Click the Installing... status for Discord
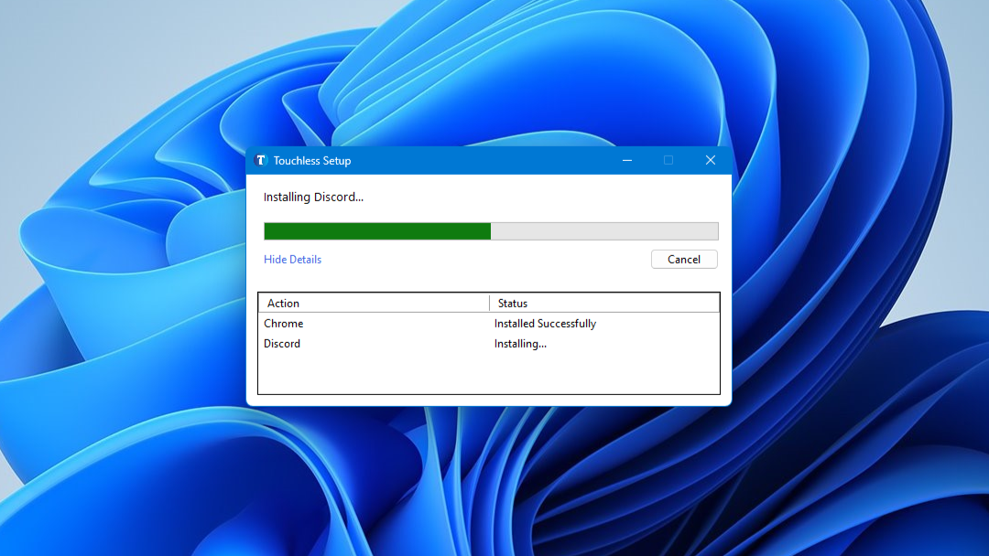The width and height of the screenshot is (989, 556). (520, 344)
